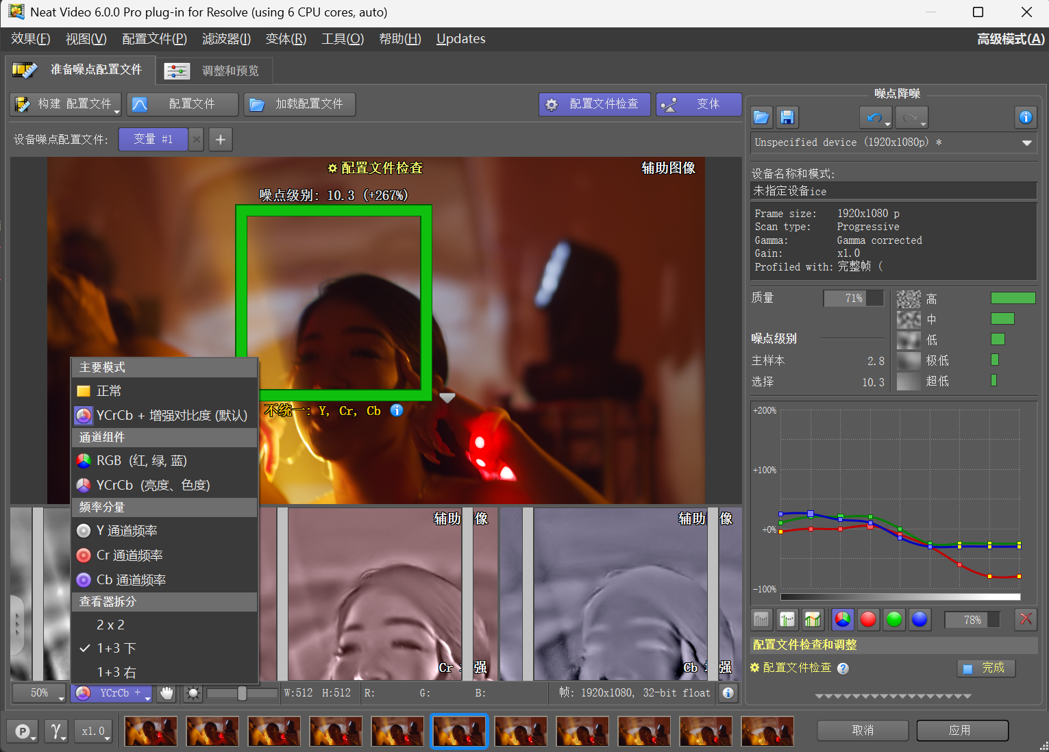Screen dimensions: 1049x752
Task: Show only the red channel curve
Action: coord(868,620)
